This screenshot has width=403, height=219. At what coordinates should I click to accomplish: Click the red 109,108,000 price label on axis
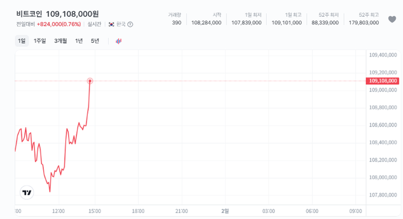382,81
